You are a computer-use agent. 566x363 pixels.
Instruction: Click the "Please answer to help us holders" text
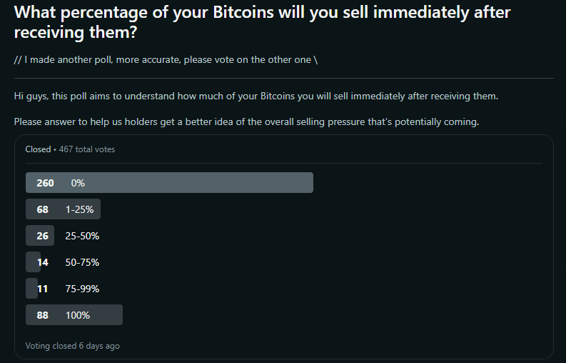click(x=246, y=121)
